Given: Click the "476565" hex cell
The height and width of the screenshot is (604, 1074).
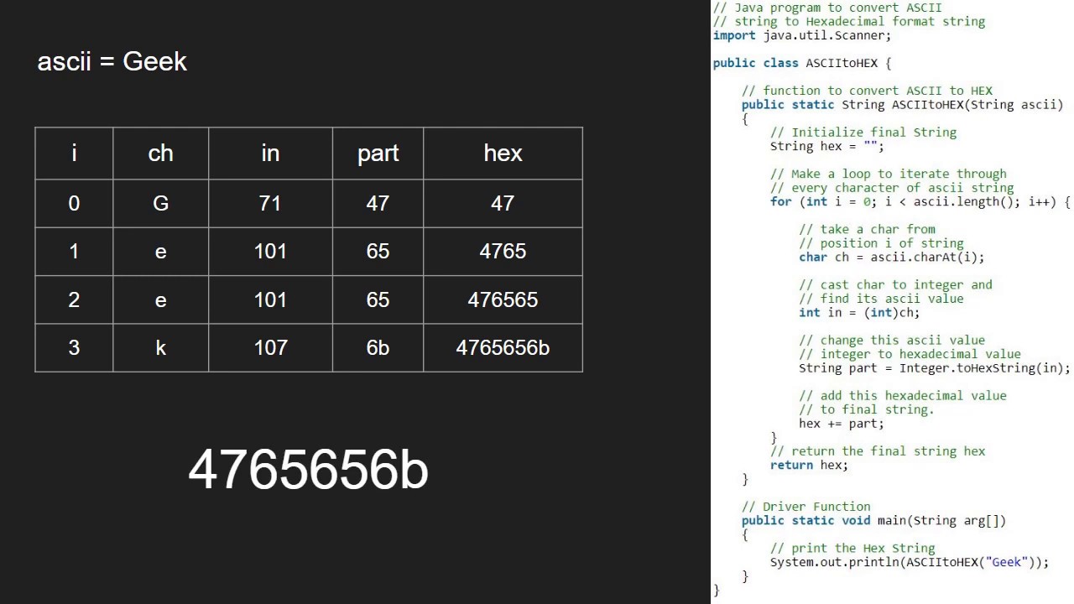Looking at the screenshot, I should point(503,300).
